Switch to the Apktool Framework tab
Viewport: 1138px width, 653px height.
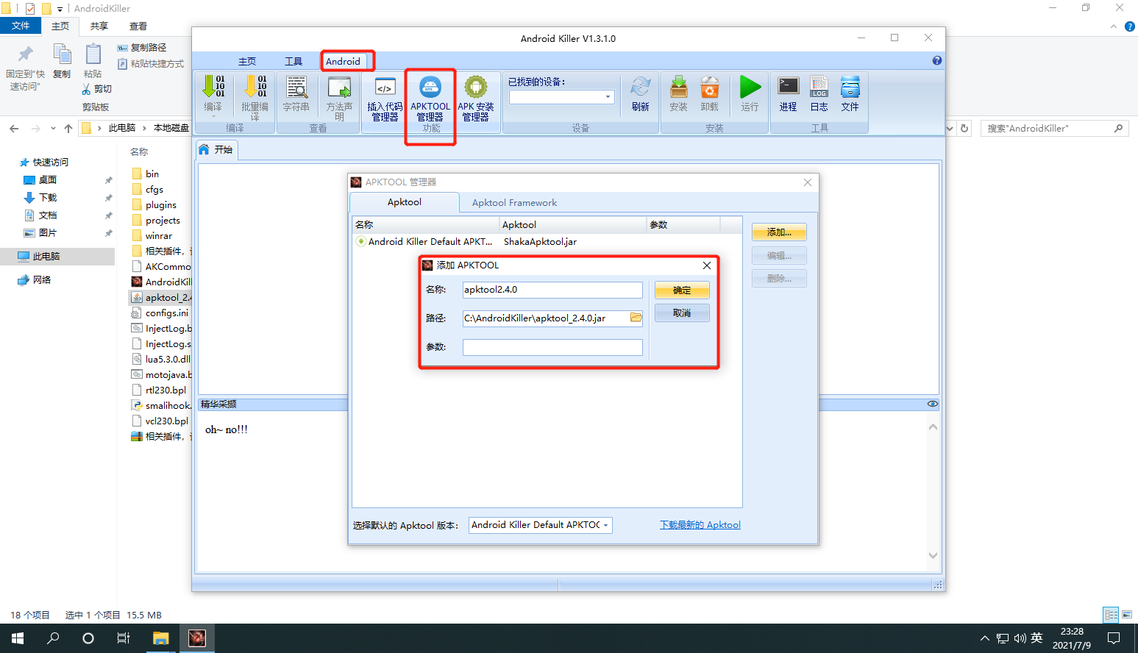tap(514, 203)
